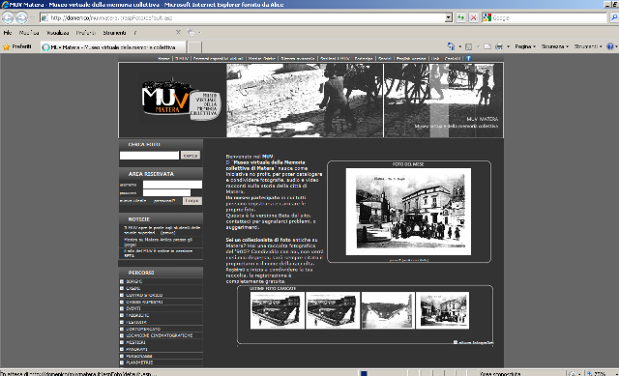The width and height of the screenshot is (619, 376).
Task: Open the Strumenti menu in the menu bar
Action: click(x=114, y=33)
